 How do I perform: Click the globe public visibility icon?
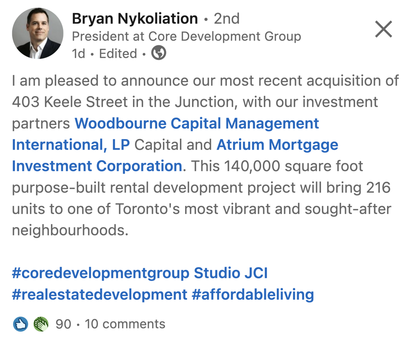tap(159, 53)
